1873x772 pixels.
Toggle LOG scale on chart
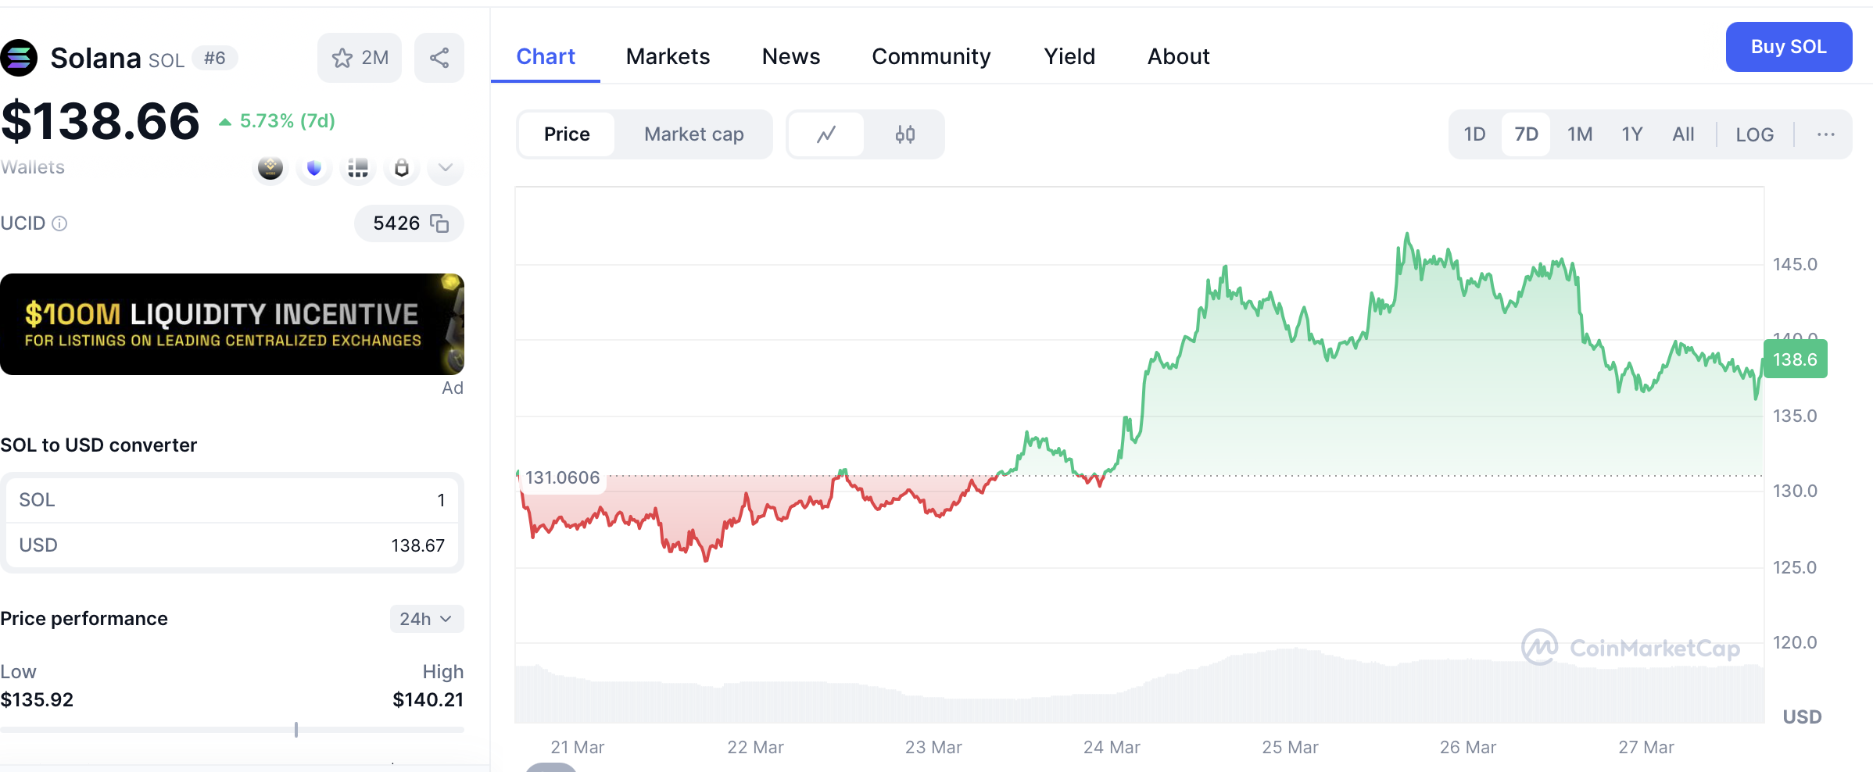click(x=1754, y=134)
